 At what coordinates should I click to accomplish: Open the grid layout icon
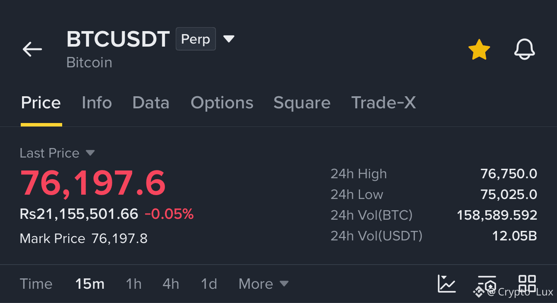(x=527, y=284)
